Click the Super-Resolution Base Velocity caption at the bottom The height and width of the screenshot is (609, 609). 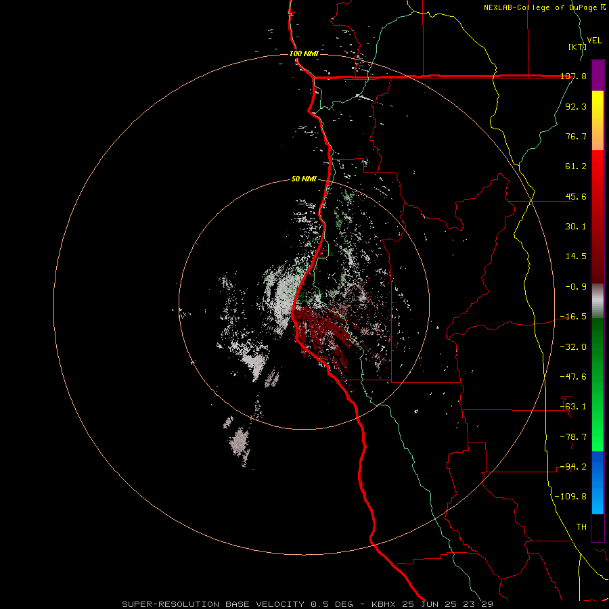pyautogui.click(x=308, y=604)
